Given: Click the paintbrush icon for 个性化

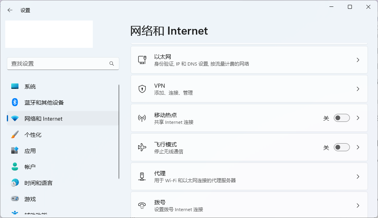Looking at the screenshot, I should [x=15, y=134].
